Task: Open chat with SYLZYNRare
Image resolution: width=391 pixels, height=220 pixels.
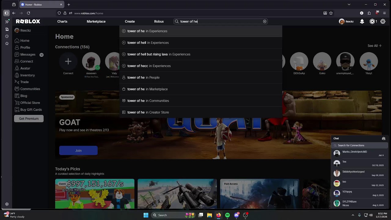Action: (x=360, y=203)
